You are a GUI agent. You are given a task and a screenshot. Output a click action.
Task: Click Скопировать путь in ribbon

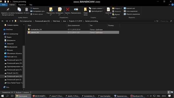(38, 11)
